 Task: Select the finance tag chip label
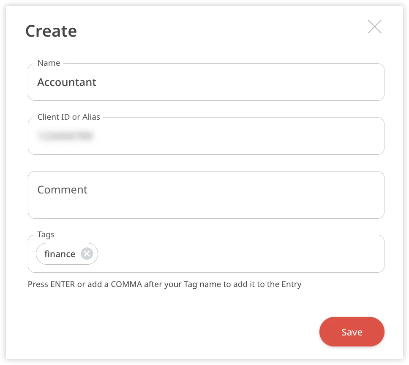pyautogui.click(x=60, y=254)
